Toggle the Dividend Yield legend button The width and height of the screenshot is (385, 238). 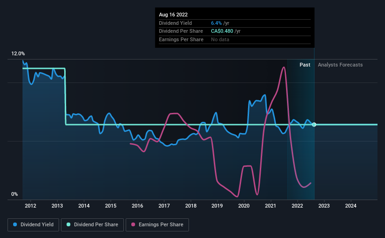(x=33, y=225)
